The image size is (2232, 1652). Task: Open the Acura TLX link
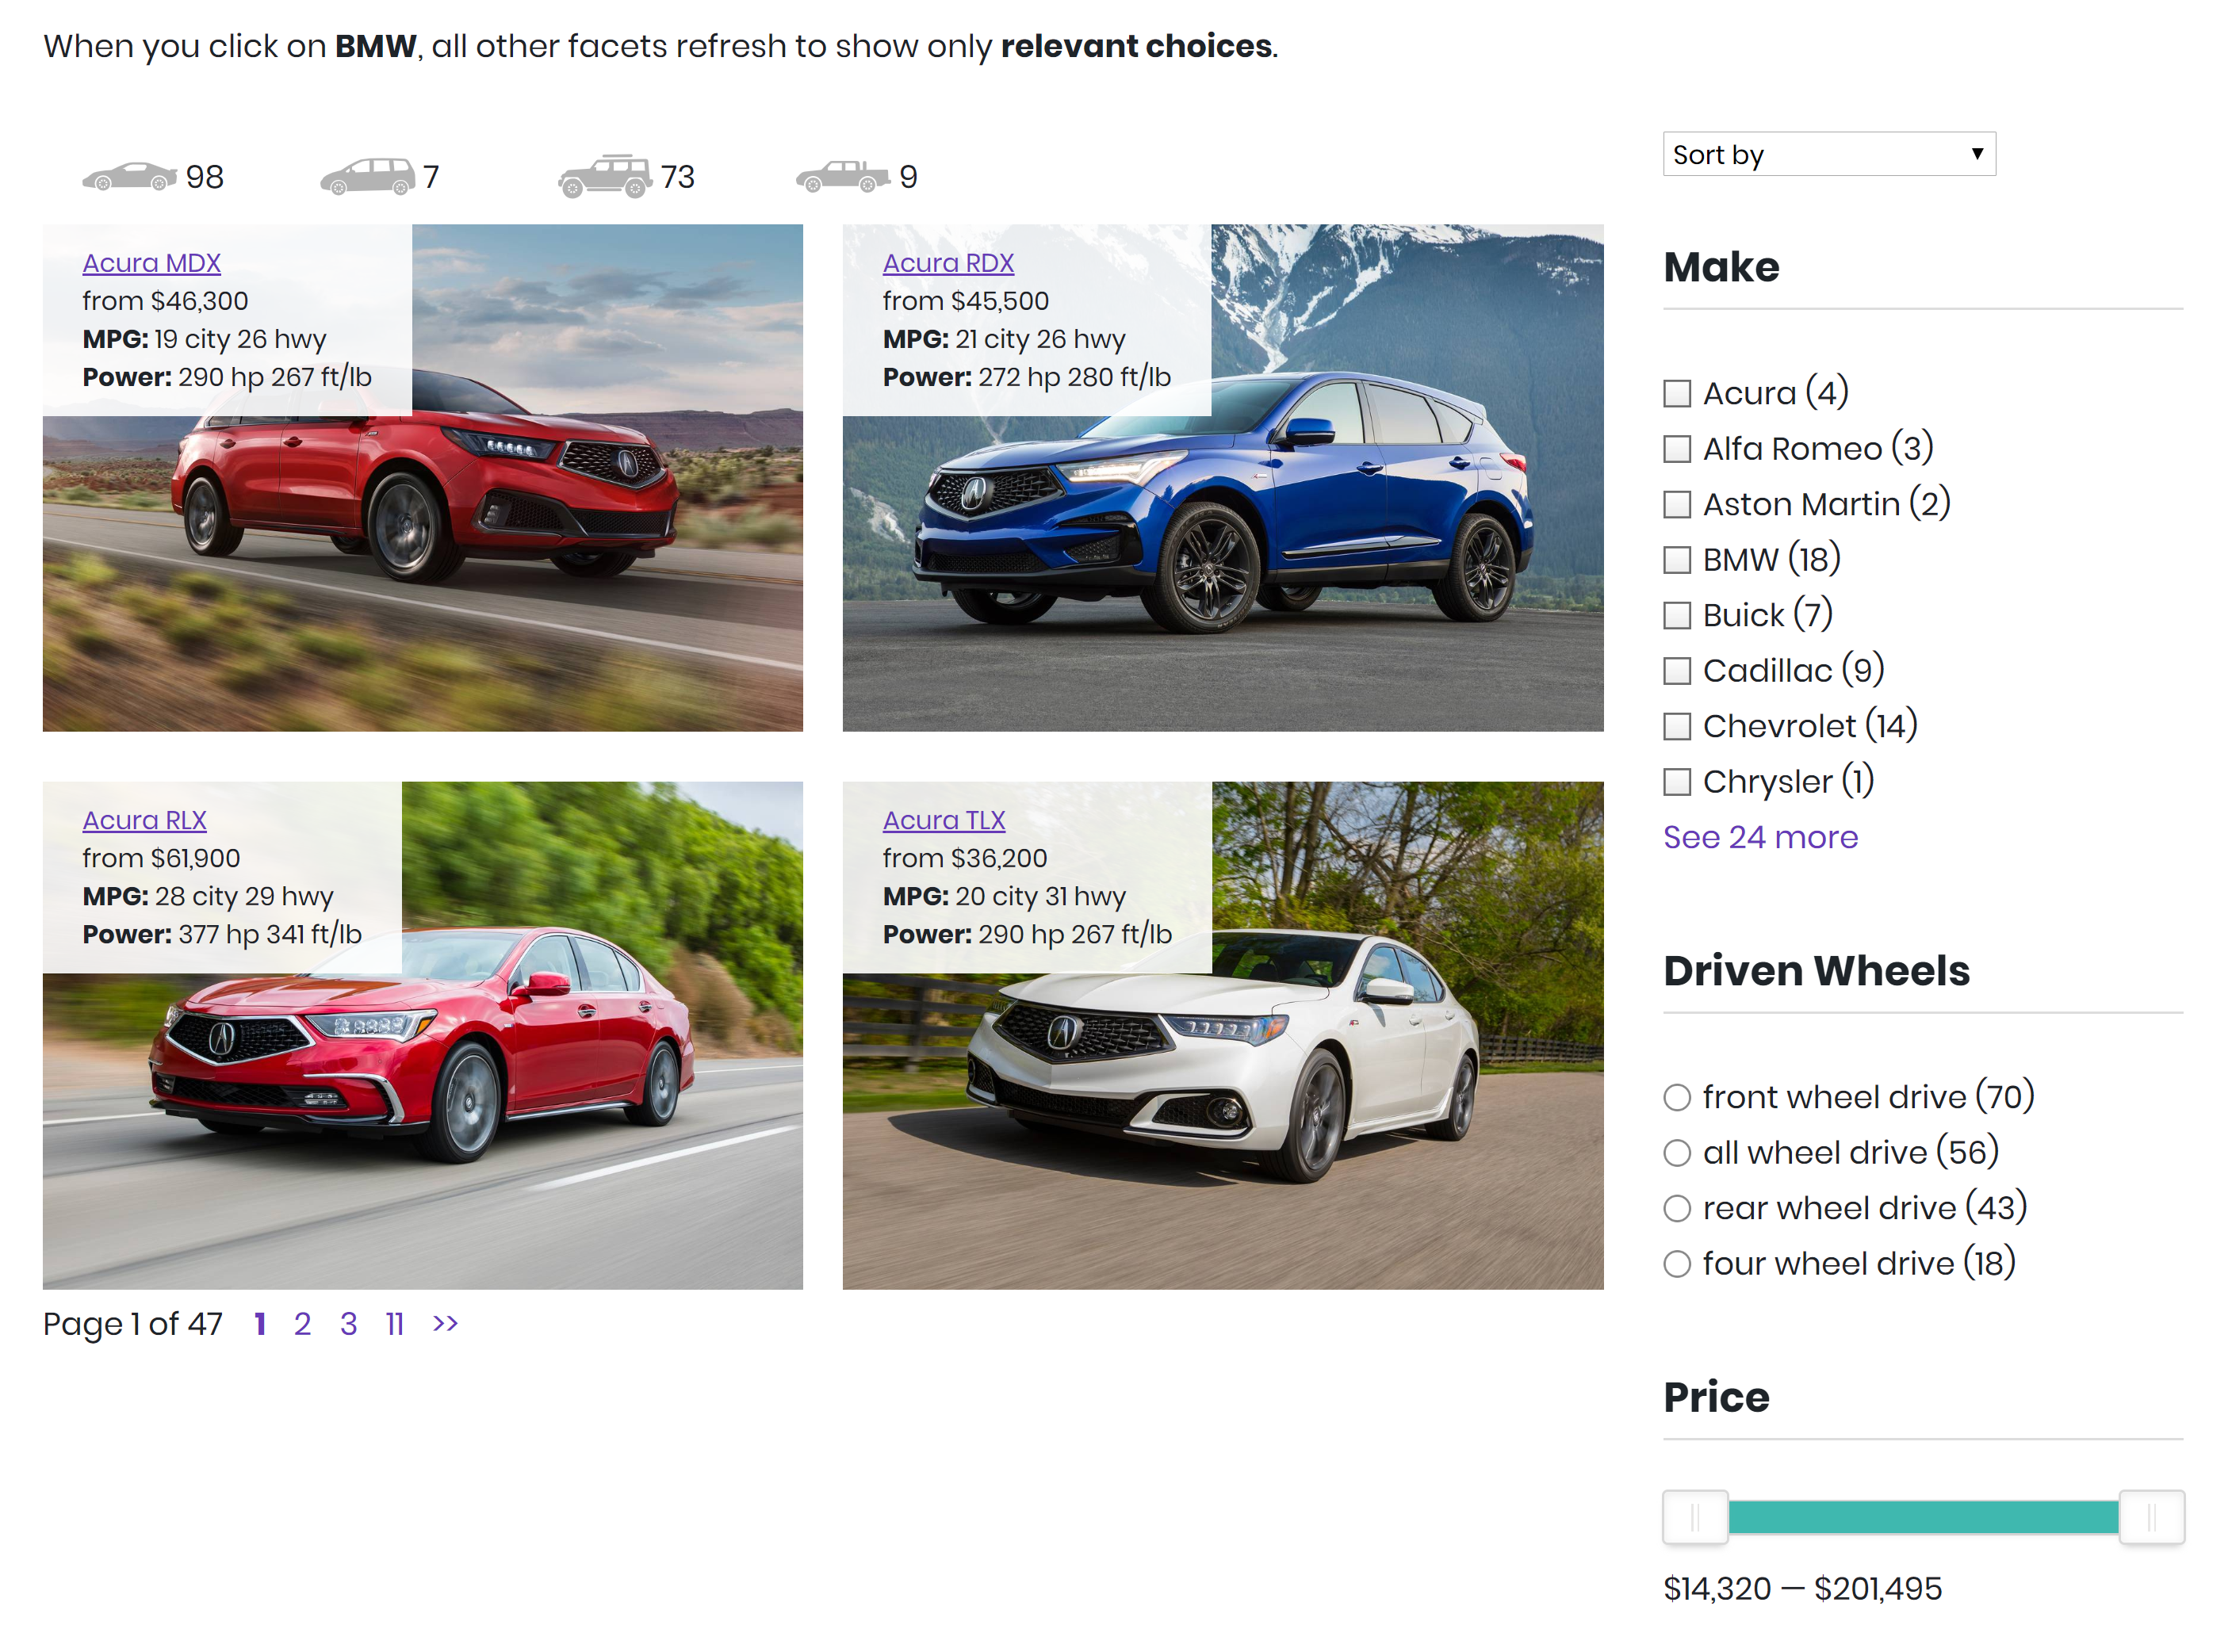(944, 820)
